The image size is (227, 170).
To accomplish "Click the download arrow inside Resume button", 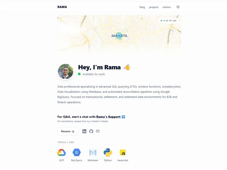I will coord(73,131).
